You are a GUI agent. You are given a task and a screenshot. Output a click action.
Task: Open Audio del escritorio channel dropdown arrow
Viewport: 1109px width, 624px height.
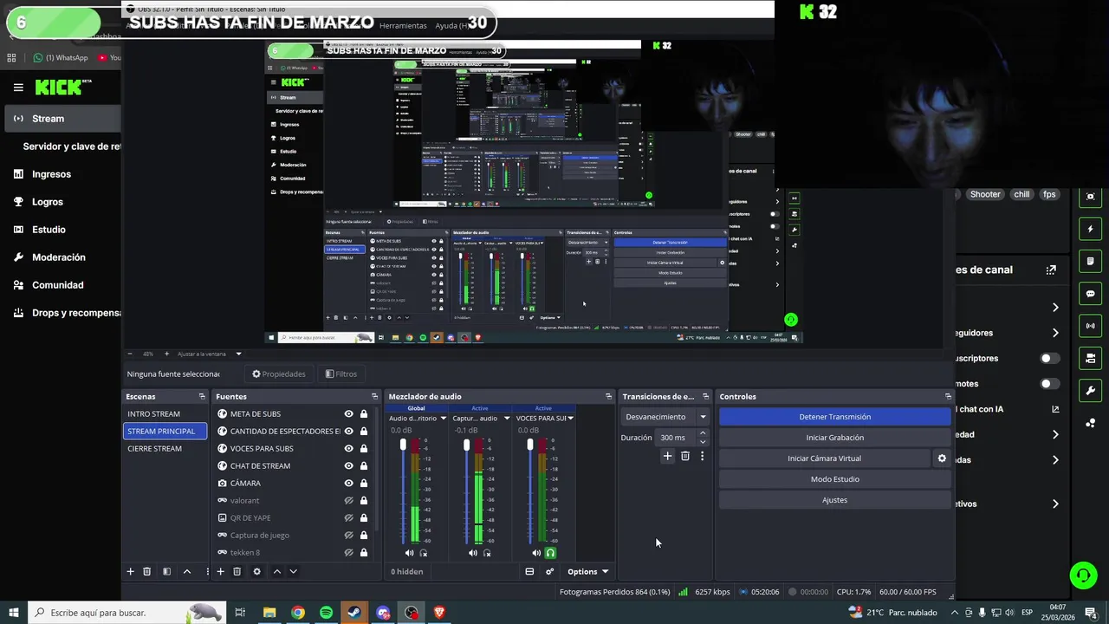(x=443, y=419)
